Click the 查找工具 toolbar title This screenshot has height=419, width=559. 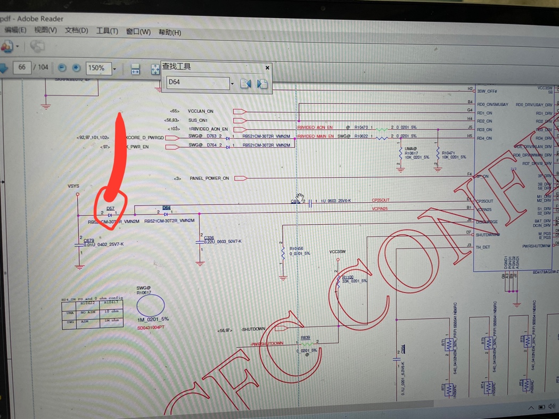pyautogui.click(x=176, y=67)
